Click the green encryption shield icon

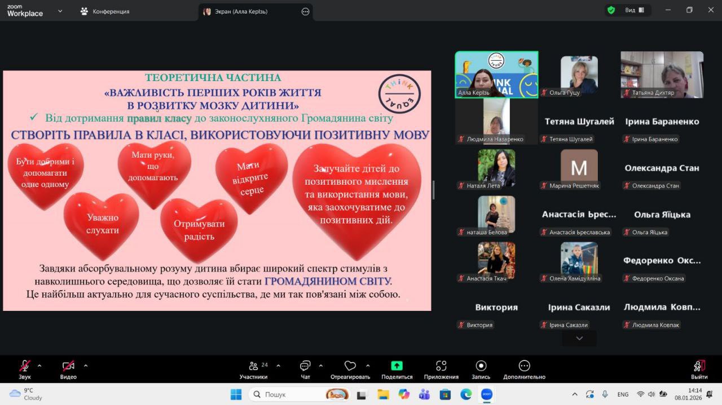[611, 10]
